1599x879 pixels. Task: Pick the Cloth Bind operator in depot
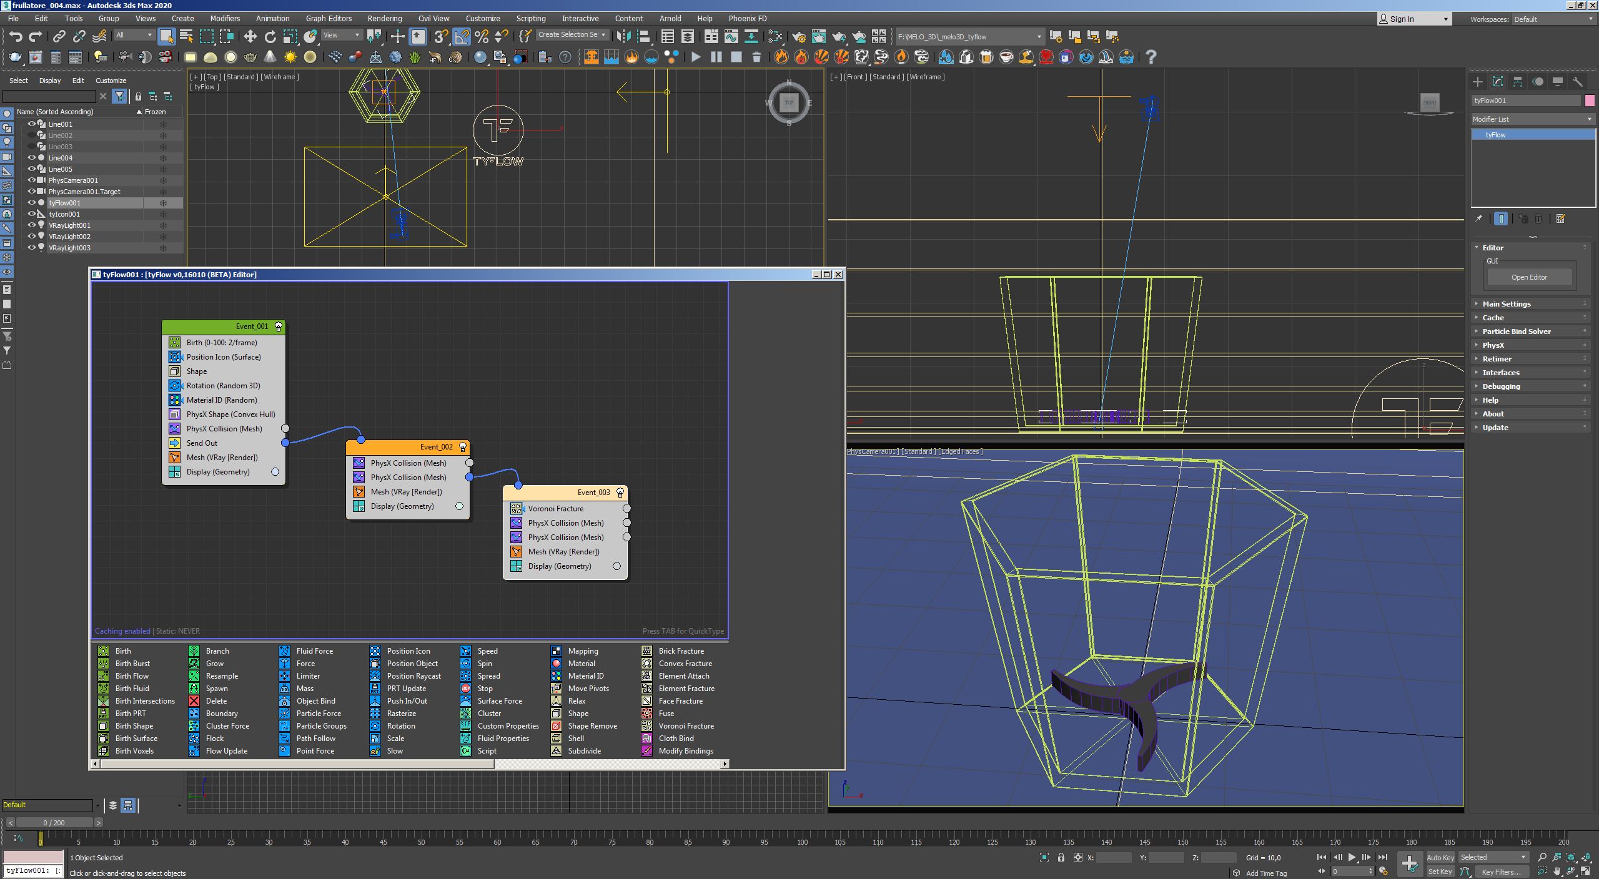tap(668, 739)
